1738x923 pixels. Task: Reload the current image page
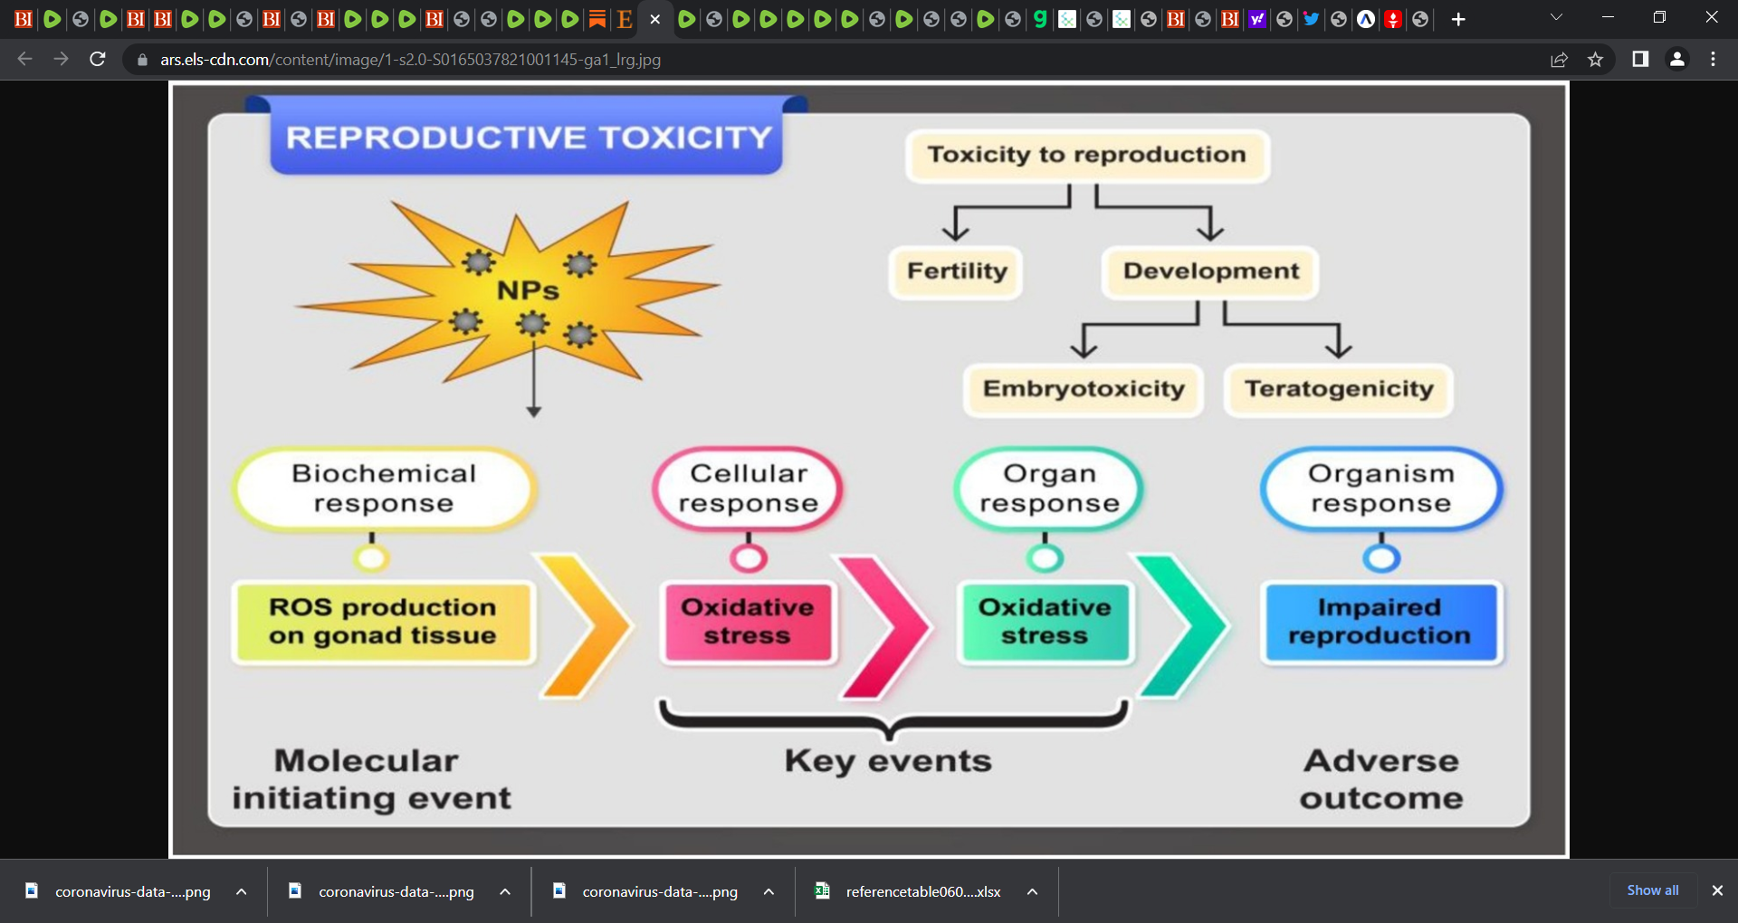98,60
